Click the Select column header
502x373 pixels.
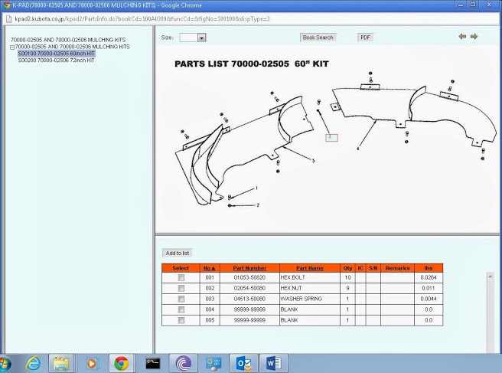point(181,268)
